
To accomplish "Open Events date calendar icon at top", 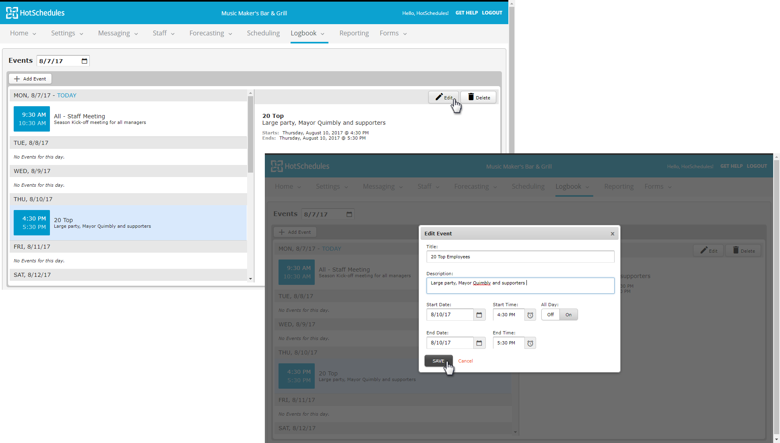I will click(84, 61).
